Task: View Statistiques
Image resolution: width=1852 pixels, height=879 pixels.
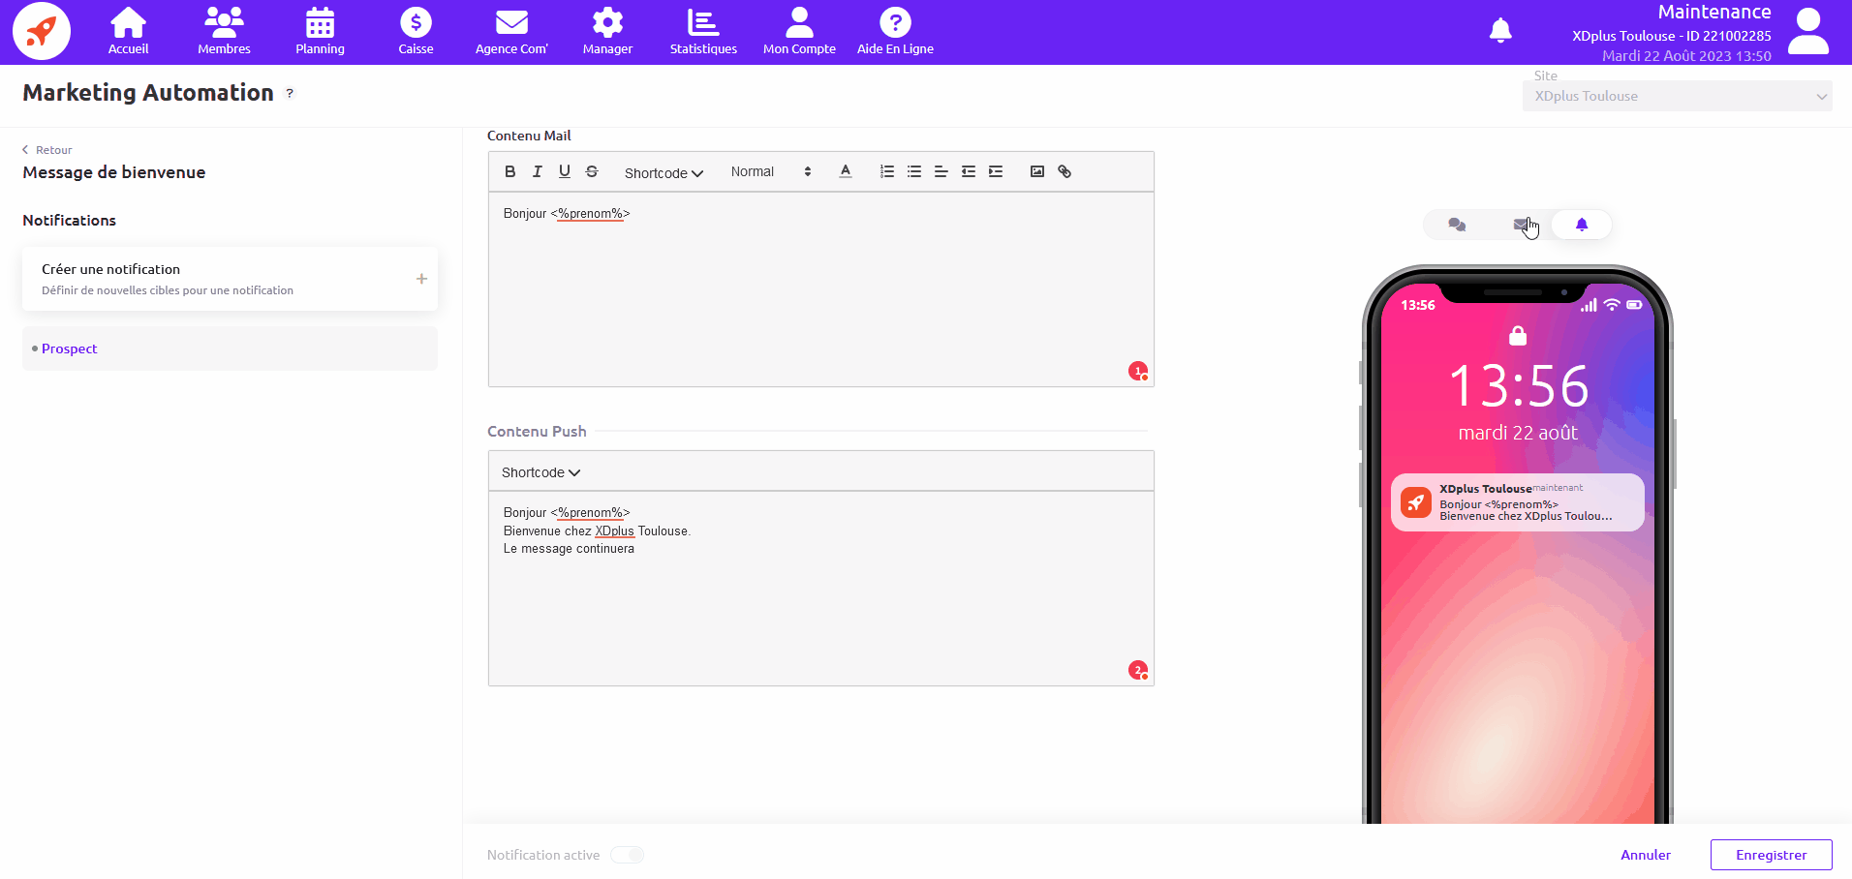Action: [x=703, y=32]
